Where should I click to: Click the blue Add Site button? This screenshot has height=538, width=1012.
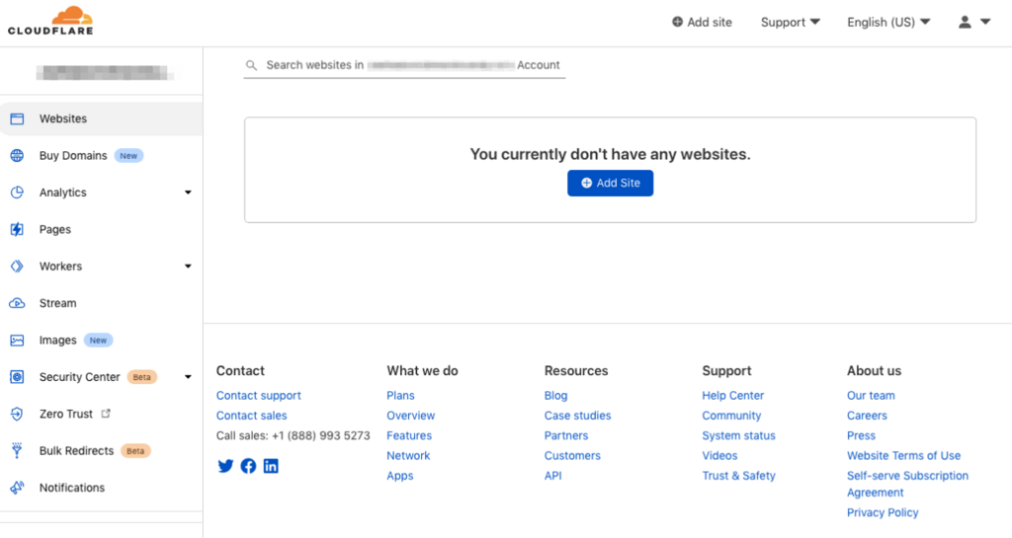tap(610, 183)
